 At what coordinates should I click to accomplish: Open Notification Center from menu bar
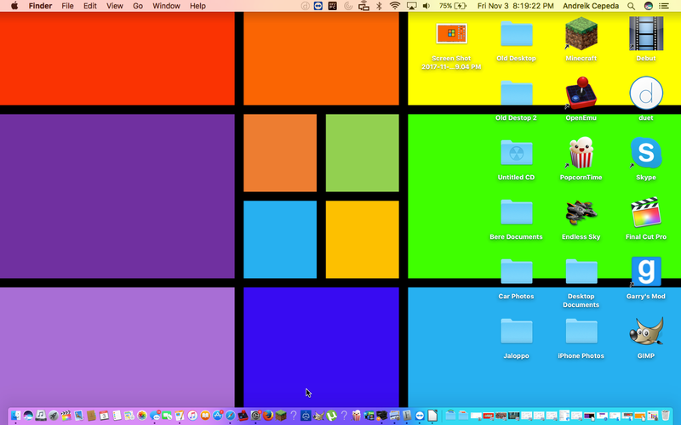664,6
